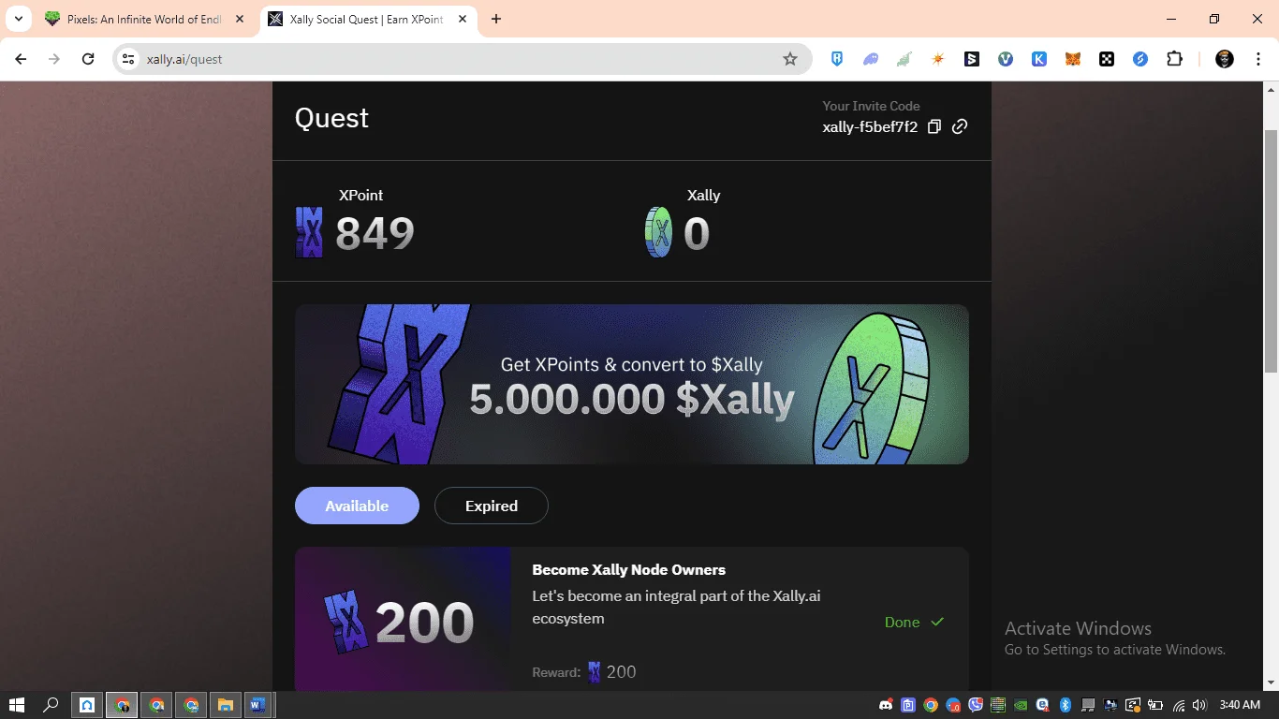Switch to the Pixels game tab
The image size is (1279, 719).
click(x=144, y=19)
